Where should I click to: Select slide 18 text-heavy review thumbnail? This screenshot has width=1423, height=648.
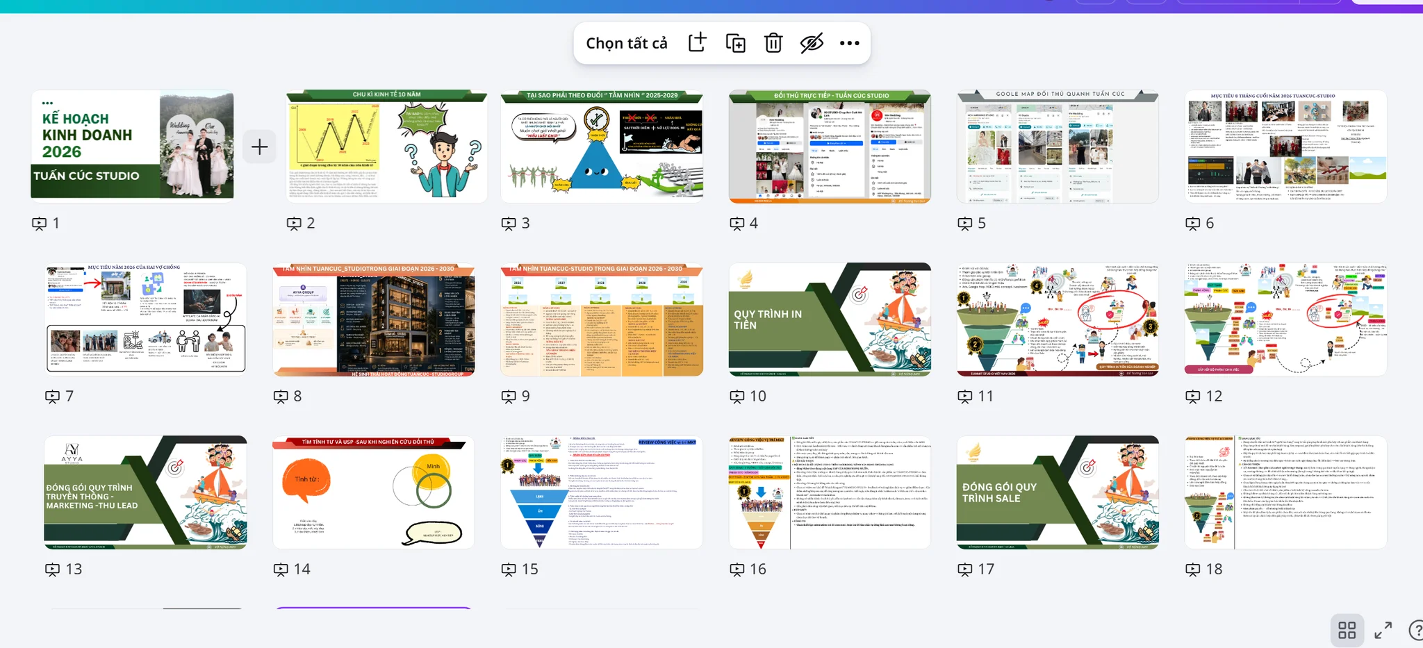(x=1285, y=492)
